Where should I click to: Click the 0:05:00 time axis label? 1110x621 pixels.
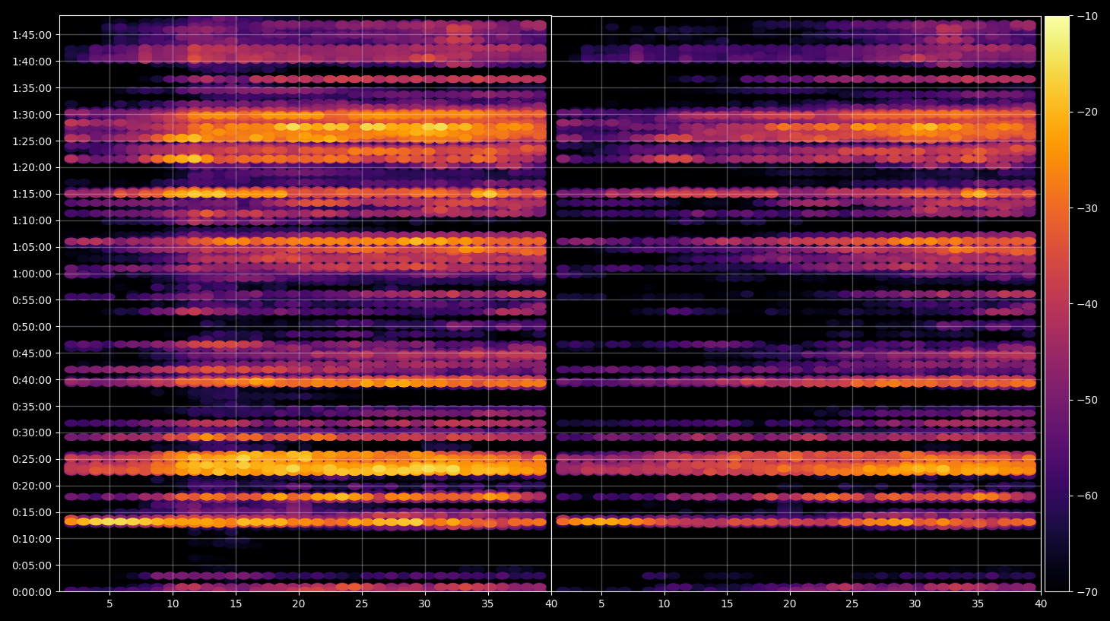(32, 566)
